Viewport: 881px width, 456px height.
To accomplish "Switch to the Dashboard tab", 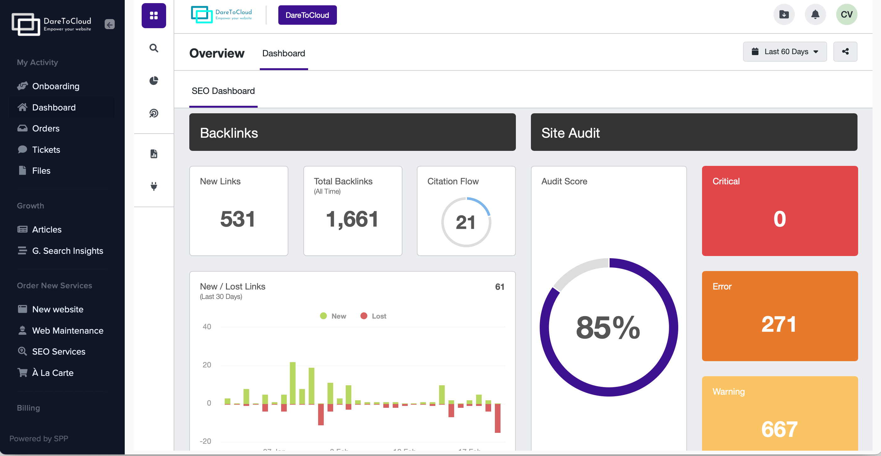I will click(284, 53).
